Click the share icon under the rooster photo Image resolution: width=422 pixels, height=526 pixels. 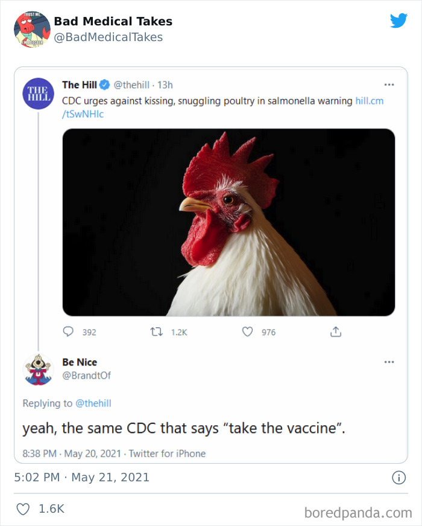(336, 331)
